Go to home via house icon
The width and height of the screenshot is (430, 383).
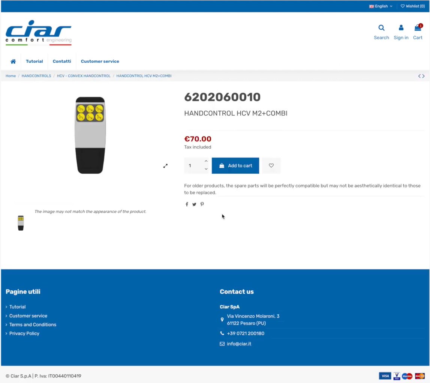[x=13, y=62]
